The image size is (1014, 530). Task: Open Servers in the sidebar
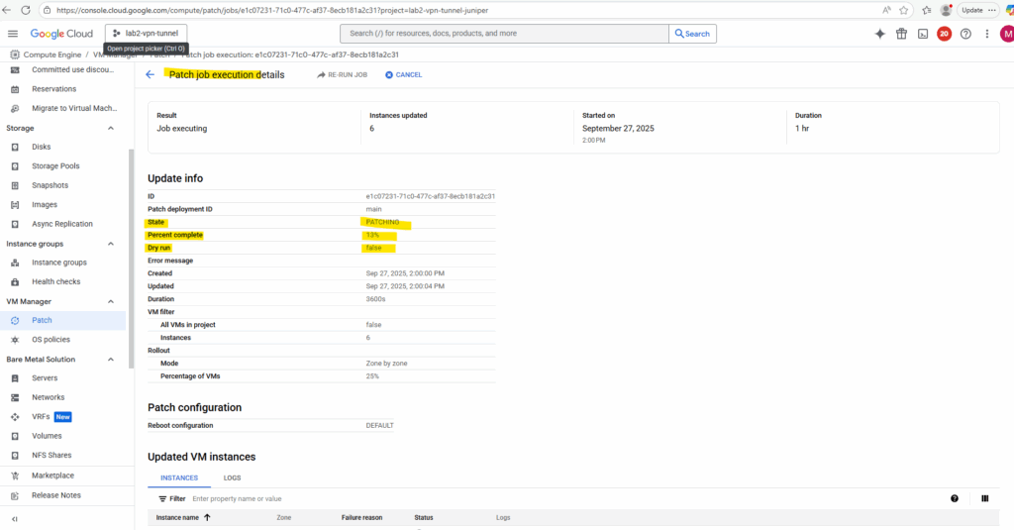45,377
